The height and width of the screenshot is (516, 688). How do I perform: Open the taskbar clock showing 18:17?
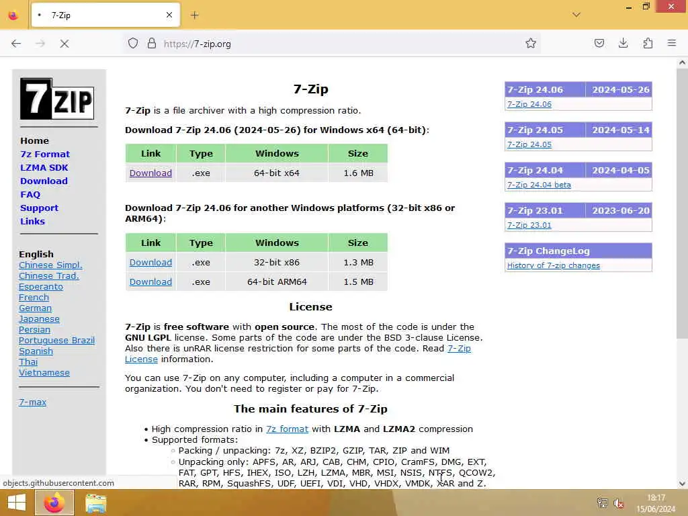(656, 503)
